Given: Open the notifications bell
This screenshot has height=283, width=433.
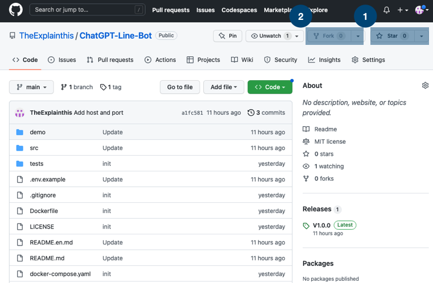Looking at the screenshot, I should (386, 10).
